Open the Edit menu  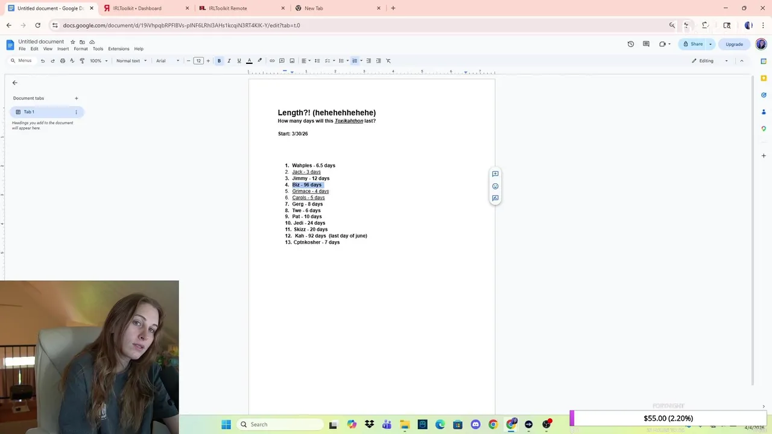[x=34, y=49]
